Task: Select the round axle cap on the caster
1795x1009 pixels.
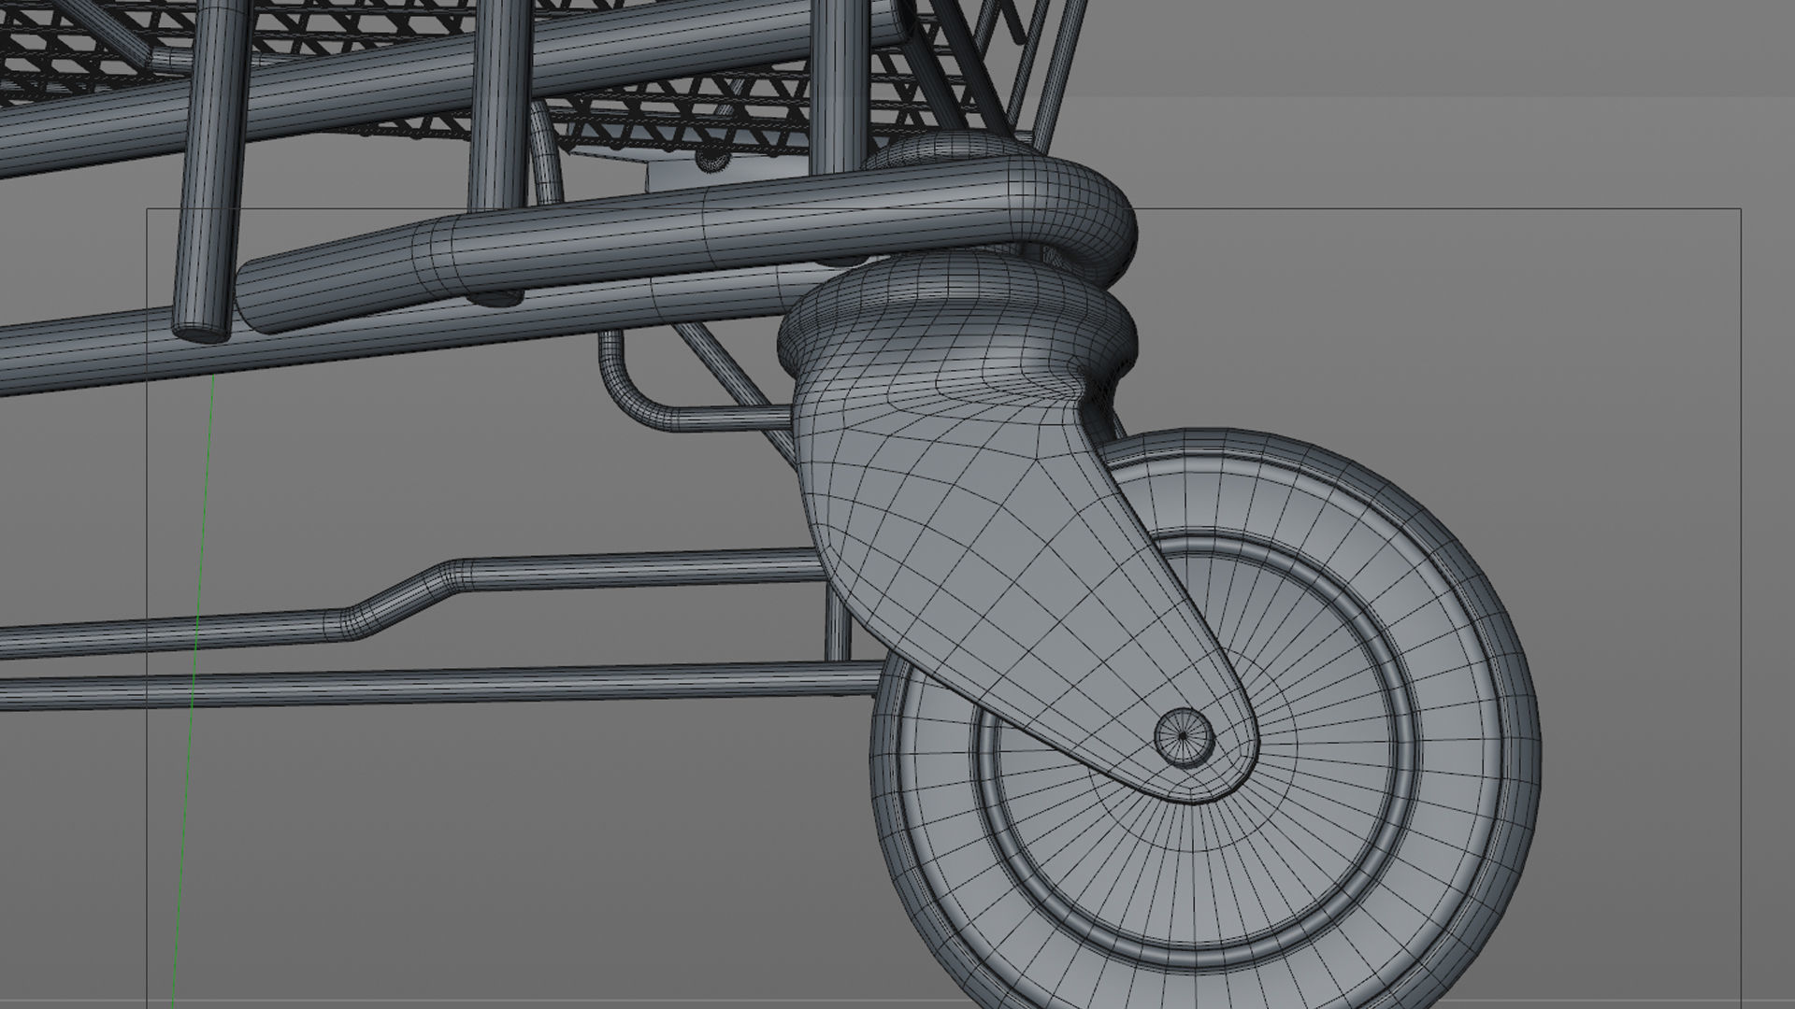Action: (x=1184, y=737)
